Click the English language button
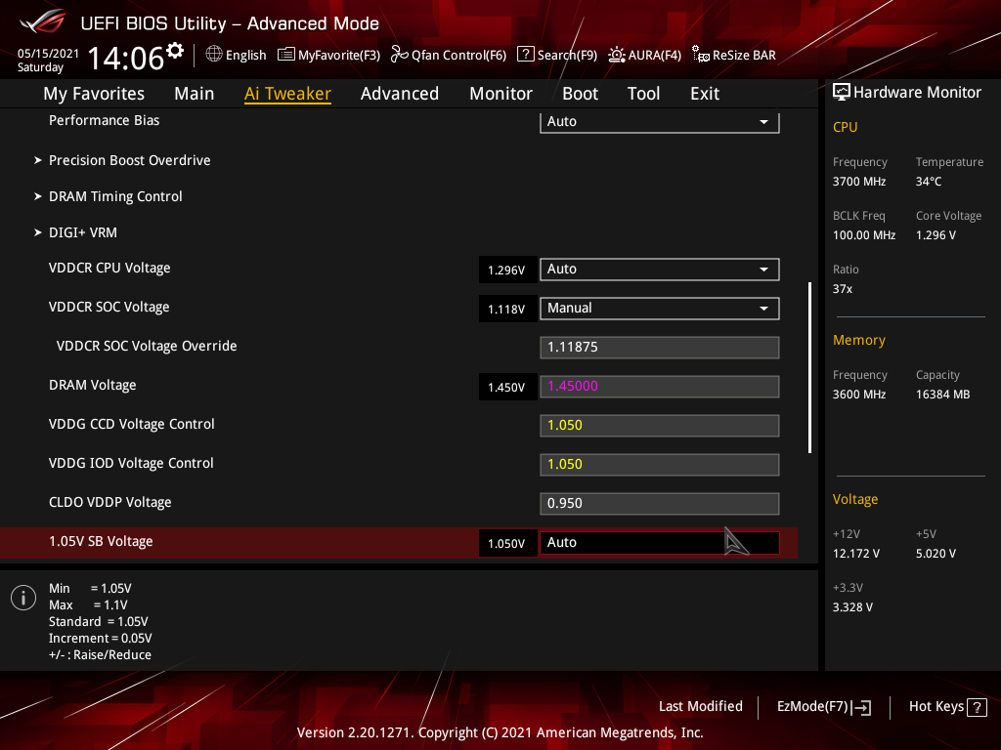This screenshot has width=1001, height=750. tap(245, 55)
